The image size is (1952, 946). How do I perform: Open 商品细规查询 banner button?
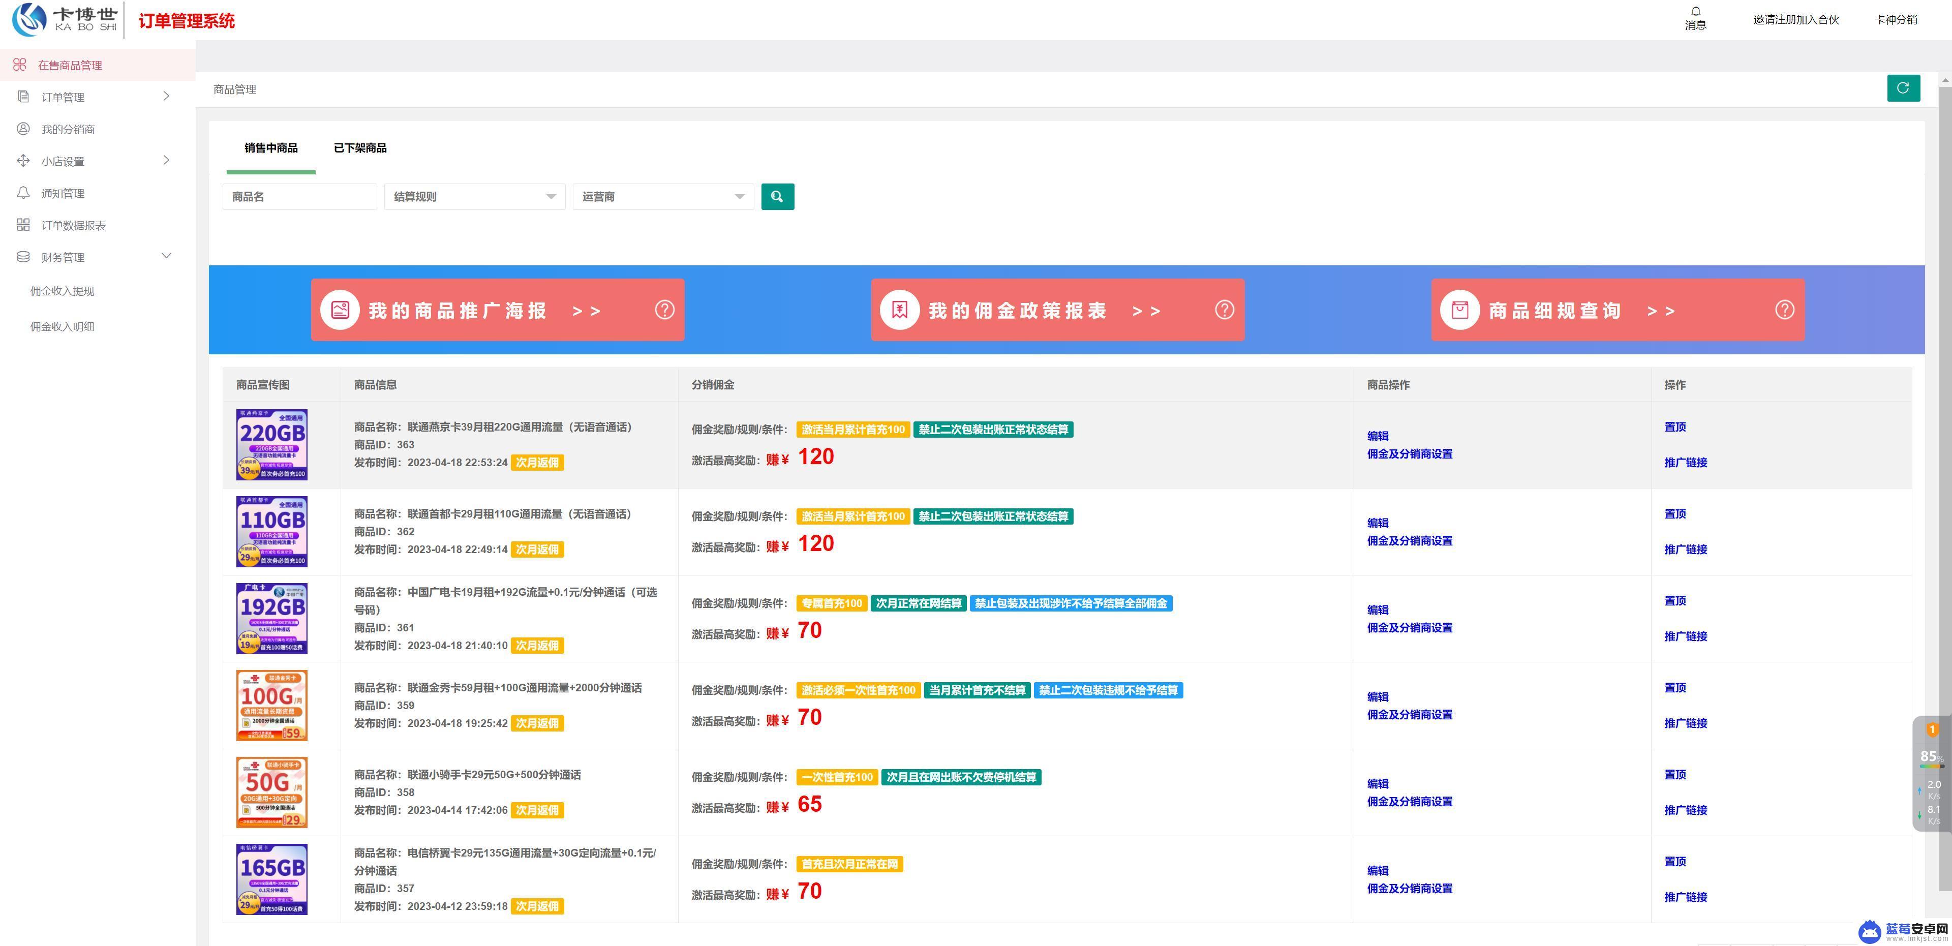pos(1618,310)
